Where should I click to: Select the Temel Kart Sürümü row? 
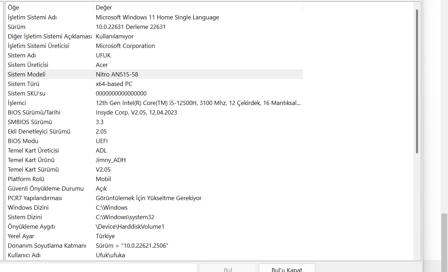[154, 169]
